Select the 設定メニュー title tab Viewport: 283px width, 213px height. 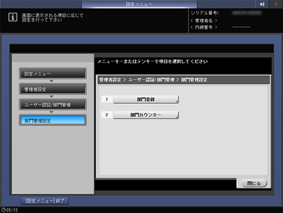139,4
